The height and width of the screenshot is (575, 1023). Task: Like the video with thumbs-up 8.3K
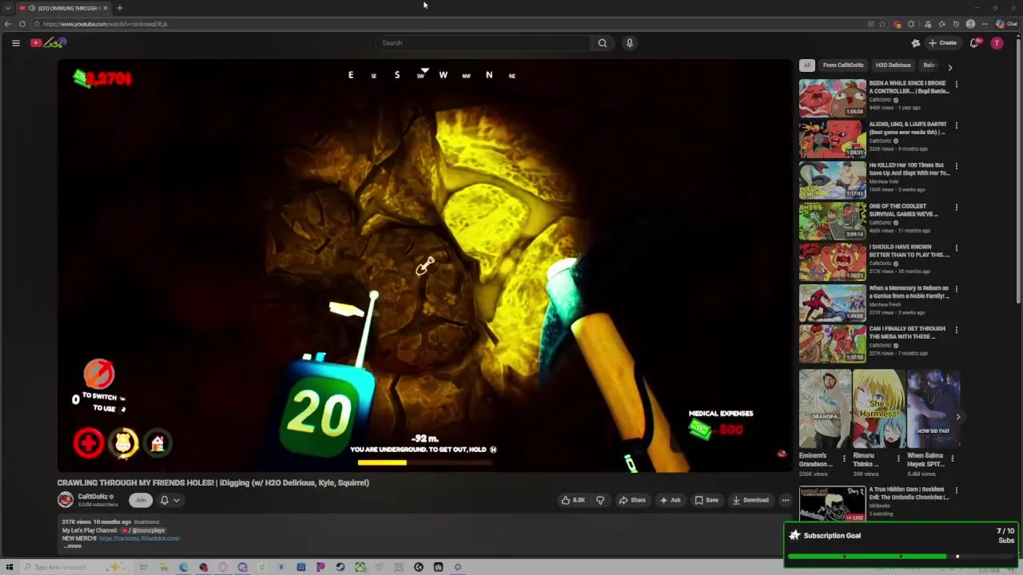(573, 500)
